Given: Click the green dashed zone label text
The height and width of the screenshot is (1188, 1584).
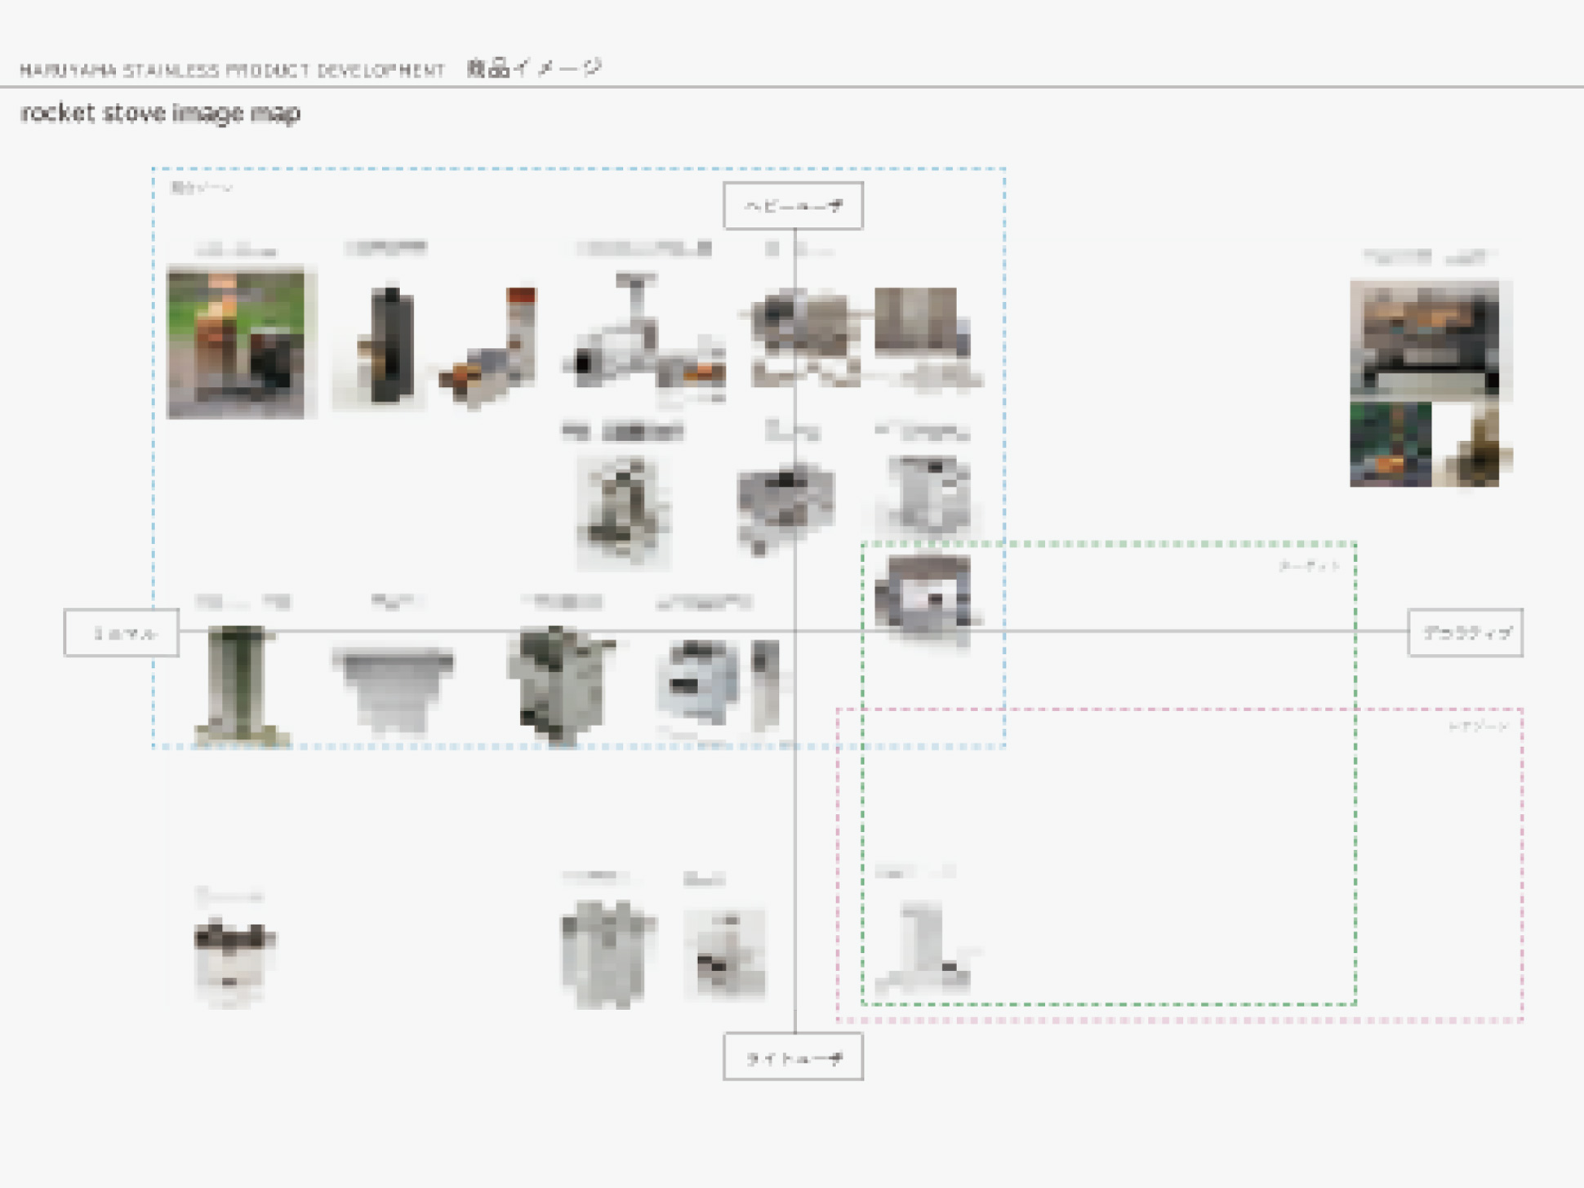Looking at the screenshot, I should [x=1309, y=566].
